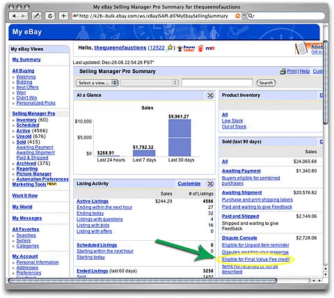The width and height of the screenshot is (334, 298).
Task: Open the Archived (375) sidebar link
Action: tap(26, 164)
